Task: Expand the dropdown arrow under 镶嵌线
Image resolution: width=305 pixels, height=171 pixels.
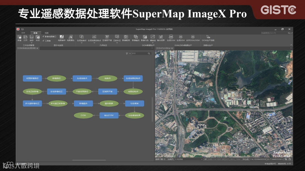Action: [x=153, y=42]
